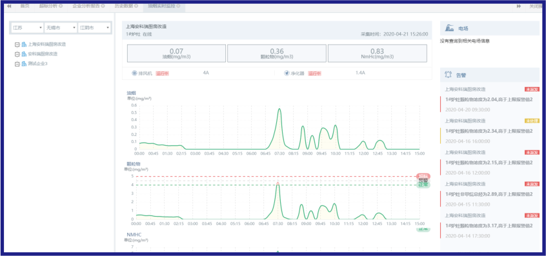Click building icon next to 上海安科瑞厨房改造 in tree

24,44
